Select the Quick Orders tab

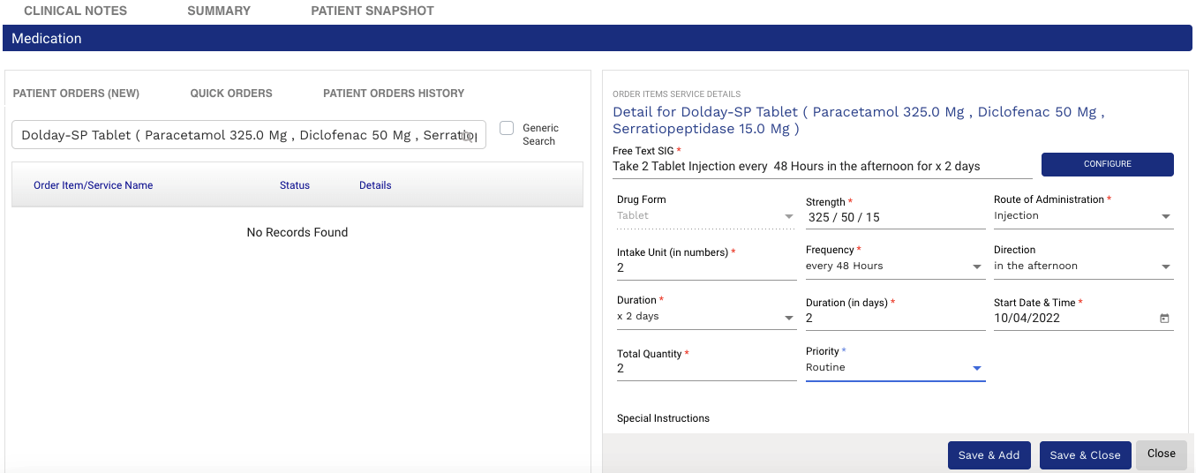231,94
